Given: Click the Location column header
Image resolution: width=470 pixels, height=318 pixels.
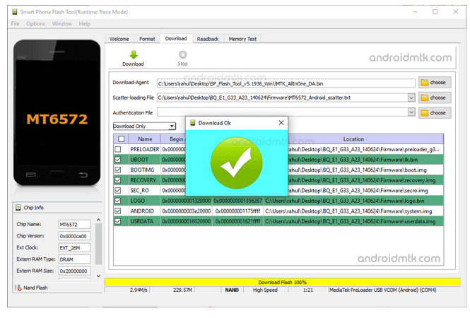Looking at the screenshot, I should [x=353, y=139].
